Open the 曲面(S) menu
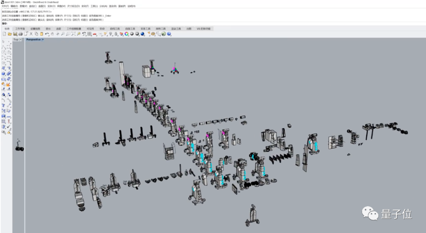 point(42,6)
